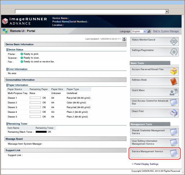Image resolution: width=185 pixels, height=175 pixels.
Task: Expand the address bar dropdown arrow
Action: click(x=167, y=12)
